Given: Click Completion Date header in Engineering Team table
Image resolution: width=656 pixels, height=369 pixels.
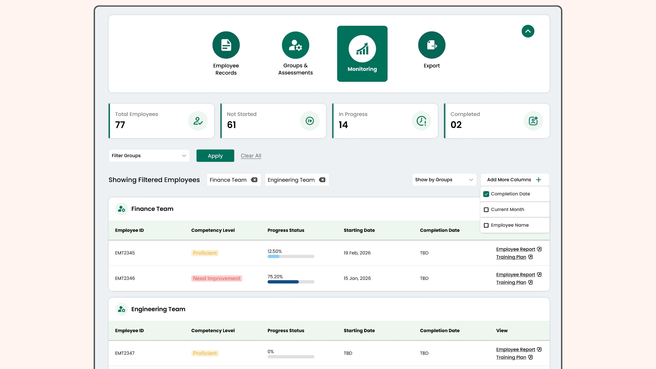Looking at the screenshot, I should click(440, 330).
